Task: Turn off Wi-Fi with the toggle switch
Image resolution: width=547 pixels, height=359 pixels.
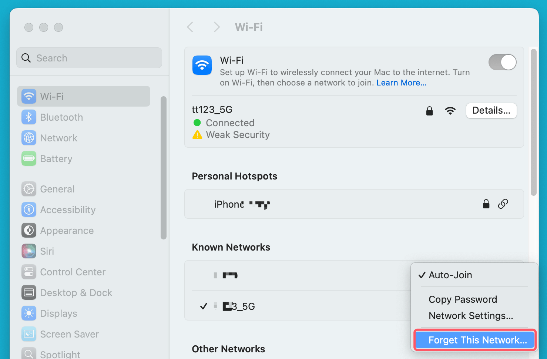Action: point(502,62)
